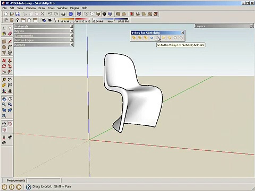Toggle Display Shadows on or off
255x191 pixels.
click(x=50, y=20)
